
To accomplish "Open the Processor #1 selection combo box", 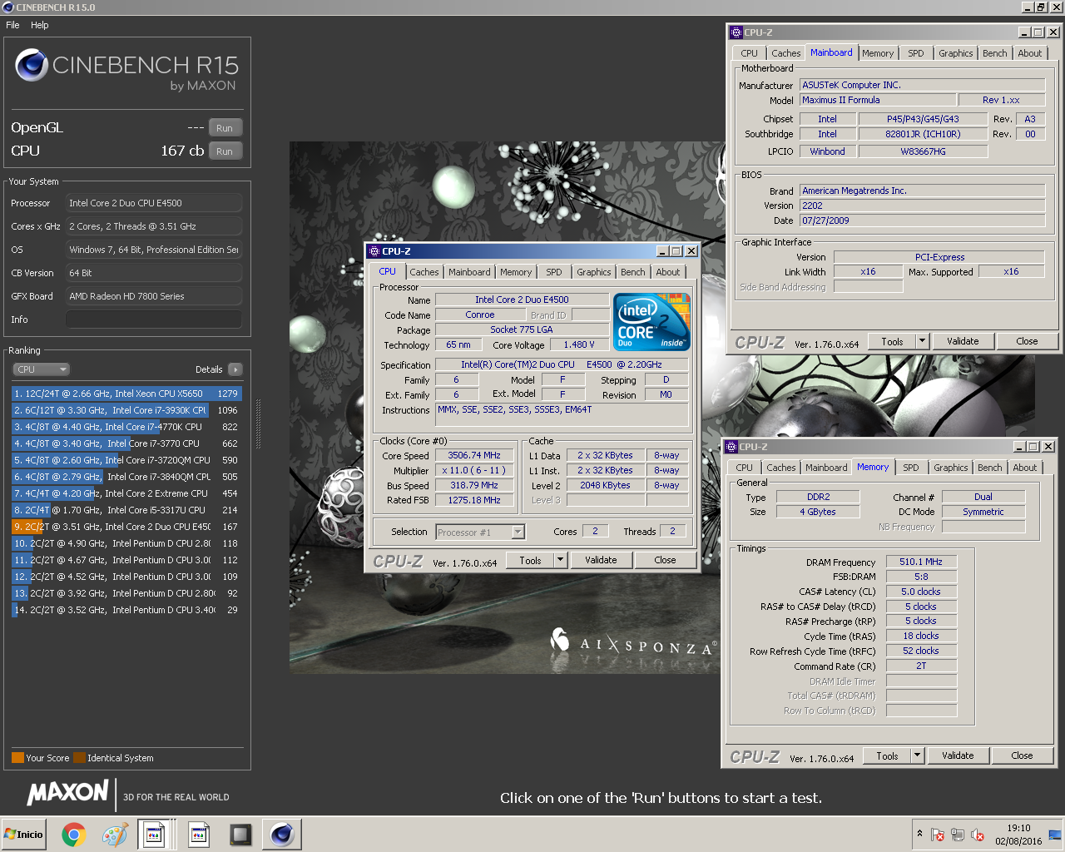I will [480, 532].
